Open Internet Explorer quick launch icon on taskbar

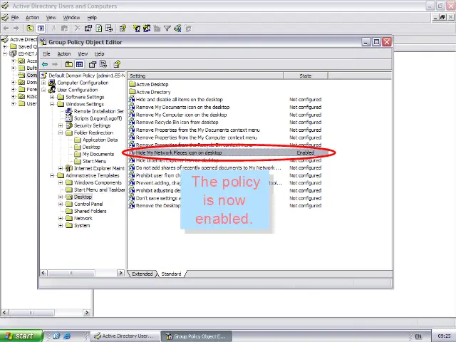pos(67,336)
